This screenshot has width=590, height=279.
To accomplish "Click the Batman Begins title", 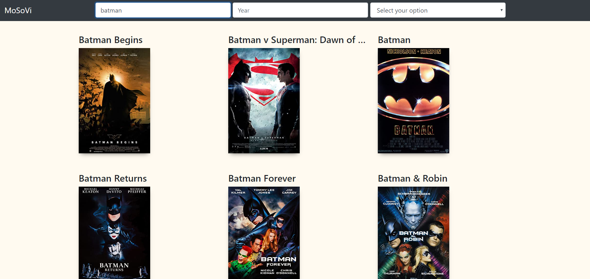I will (x=111, y=40).
